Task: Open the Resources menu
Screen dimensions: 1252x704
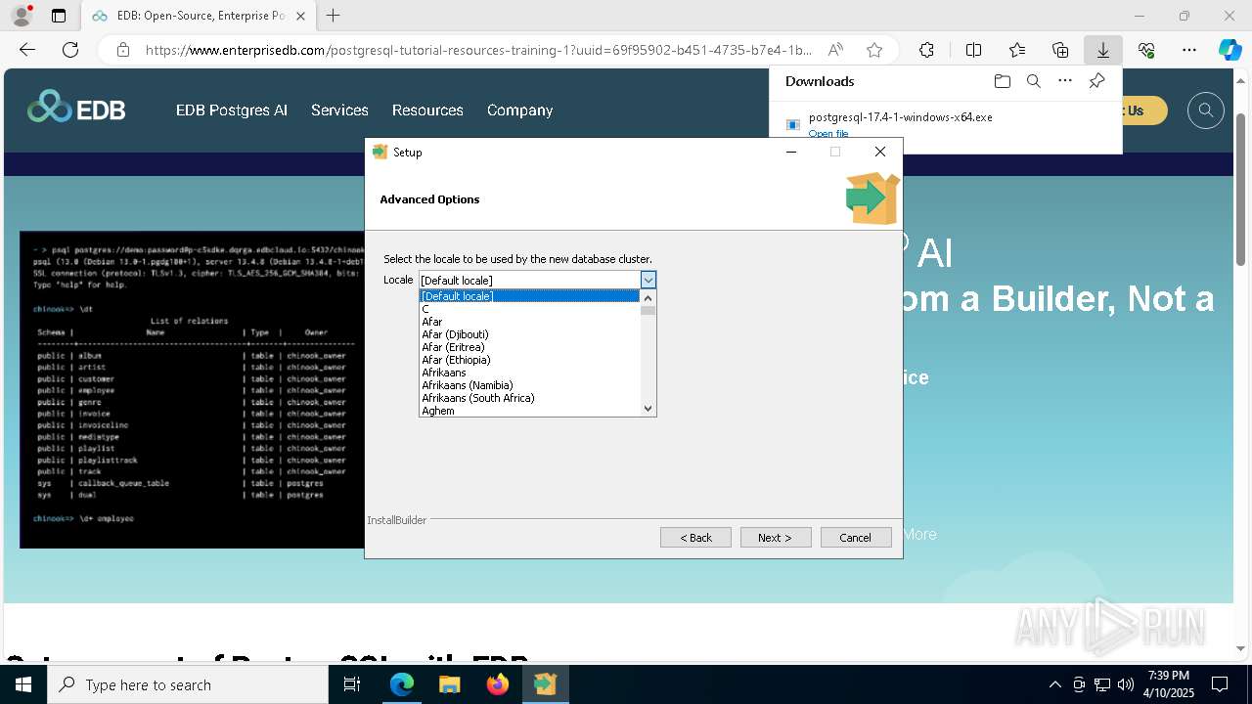Action: [x=427, y=110]
